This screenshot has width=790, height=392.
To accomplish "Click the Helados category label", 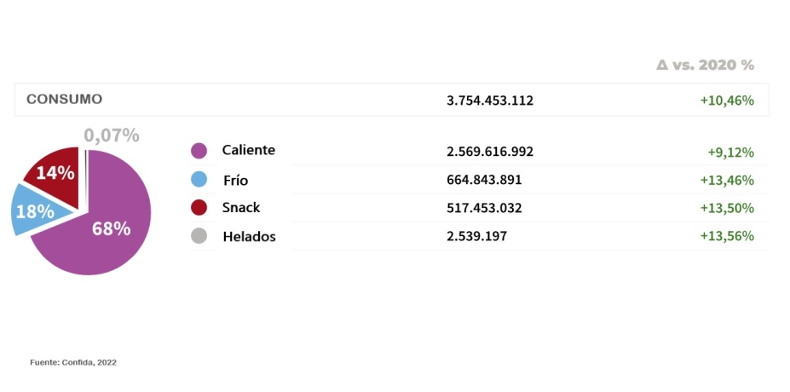I will click(x=249, y=236).
